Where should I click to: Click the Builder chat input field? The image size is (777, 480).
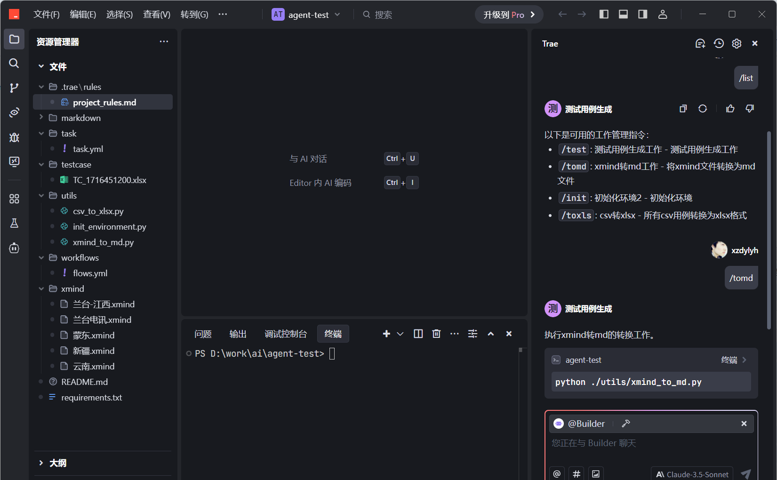[649, 443]
